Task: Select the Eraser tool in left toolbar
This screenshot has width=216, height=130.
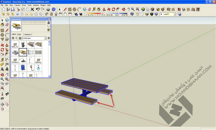Action: tap(7, 25)
